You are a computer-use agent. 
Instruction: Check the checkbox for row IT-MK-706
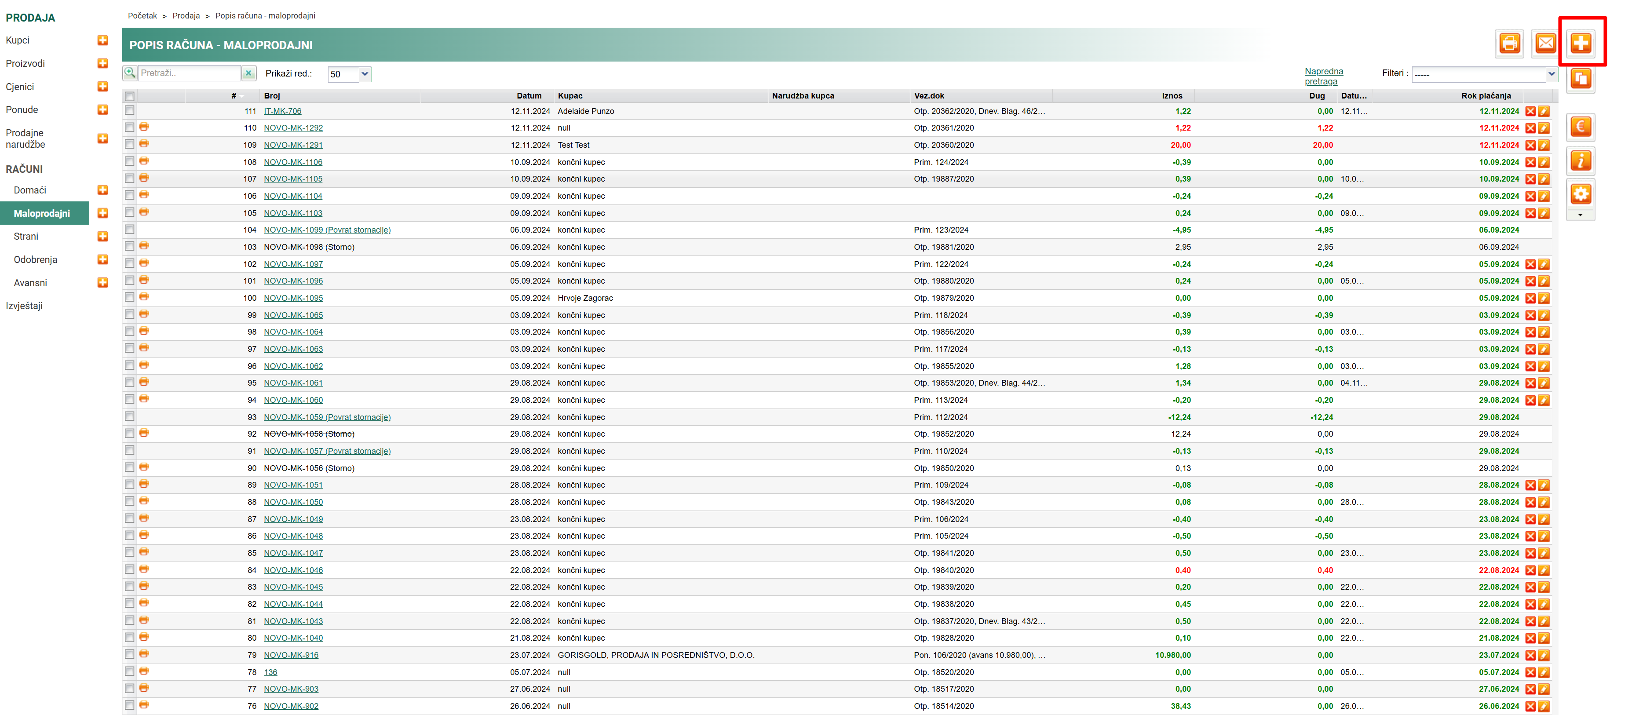(130, 111)
